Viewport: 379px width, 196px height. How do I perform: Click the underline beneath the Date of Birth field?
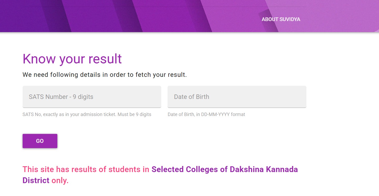[x=237, y=107]
